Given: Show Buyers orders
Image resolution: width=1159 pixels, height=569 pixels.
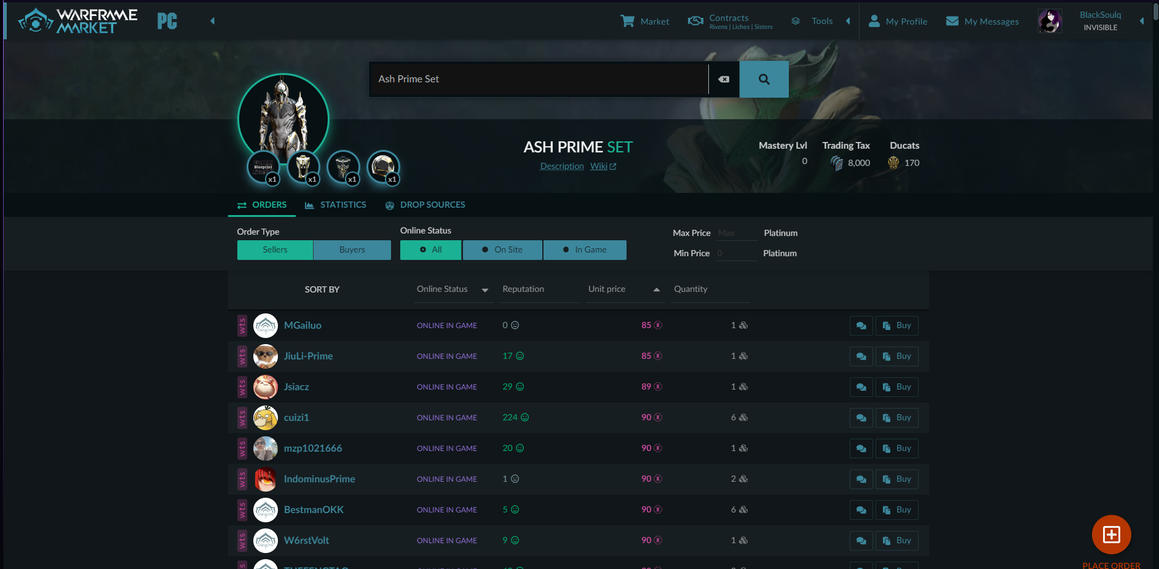Looking at the screenshot, I should (352, 250).
